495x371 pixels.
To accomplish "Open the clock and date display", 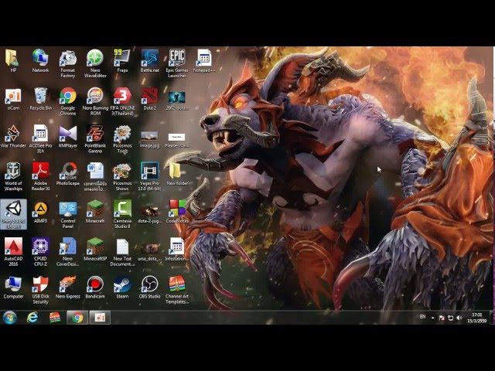I will point(477,318).
